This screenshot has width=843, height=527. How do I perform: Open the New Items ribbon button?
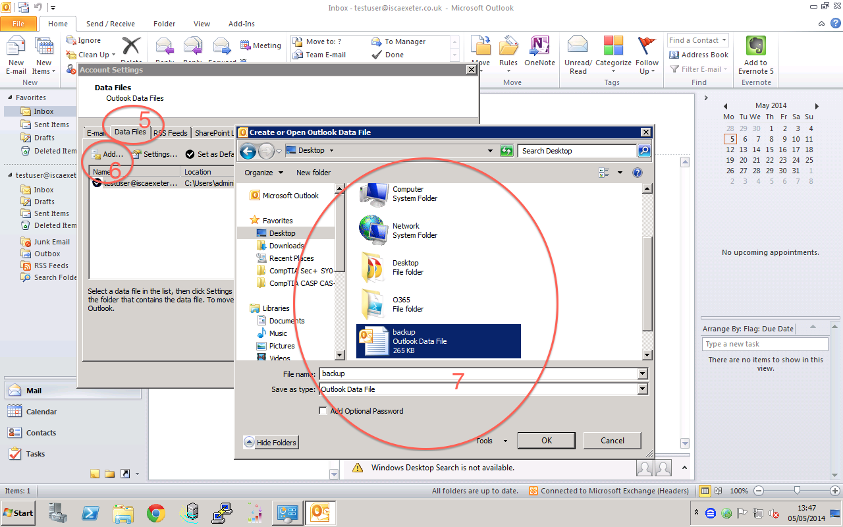[x=43, y=55]
